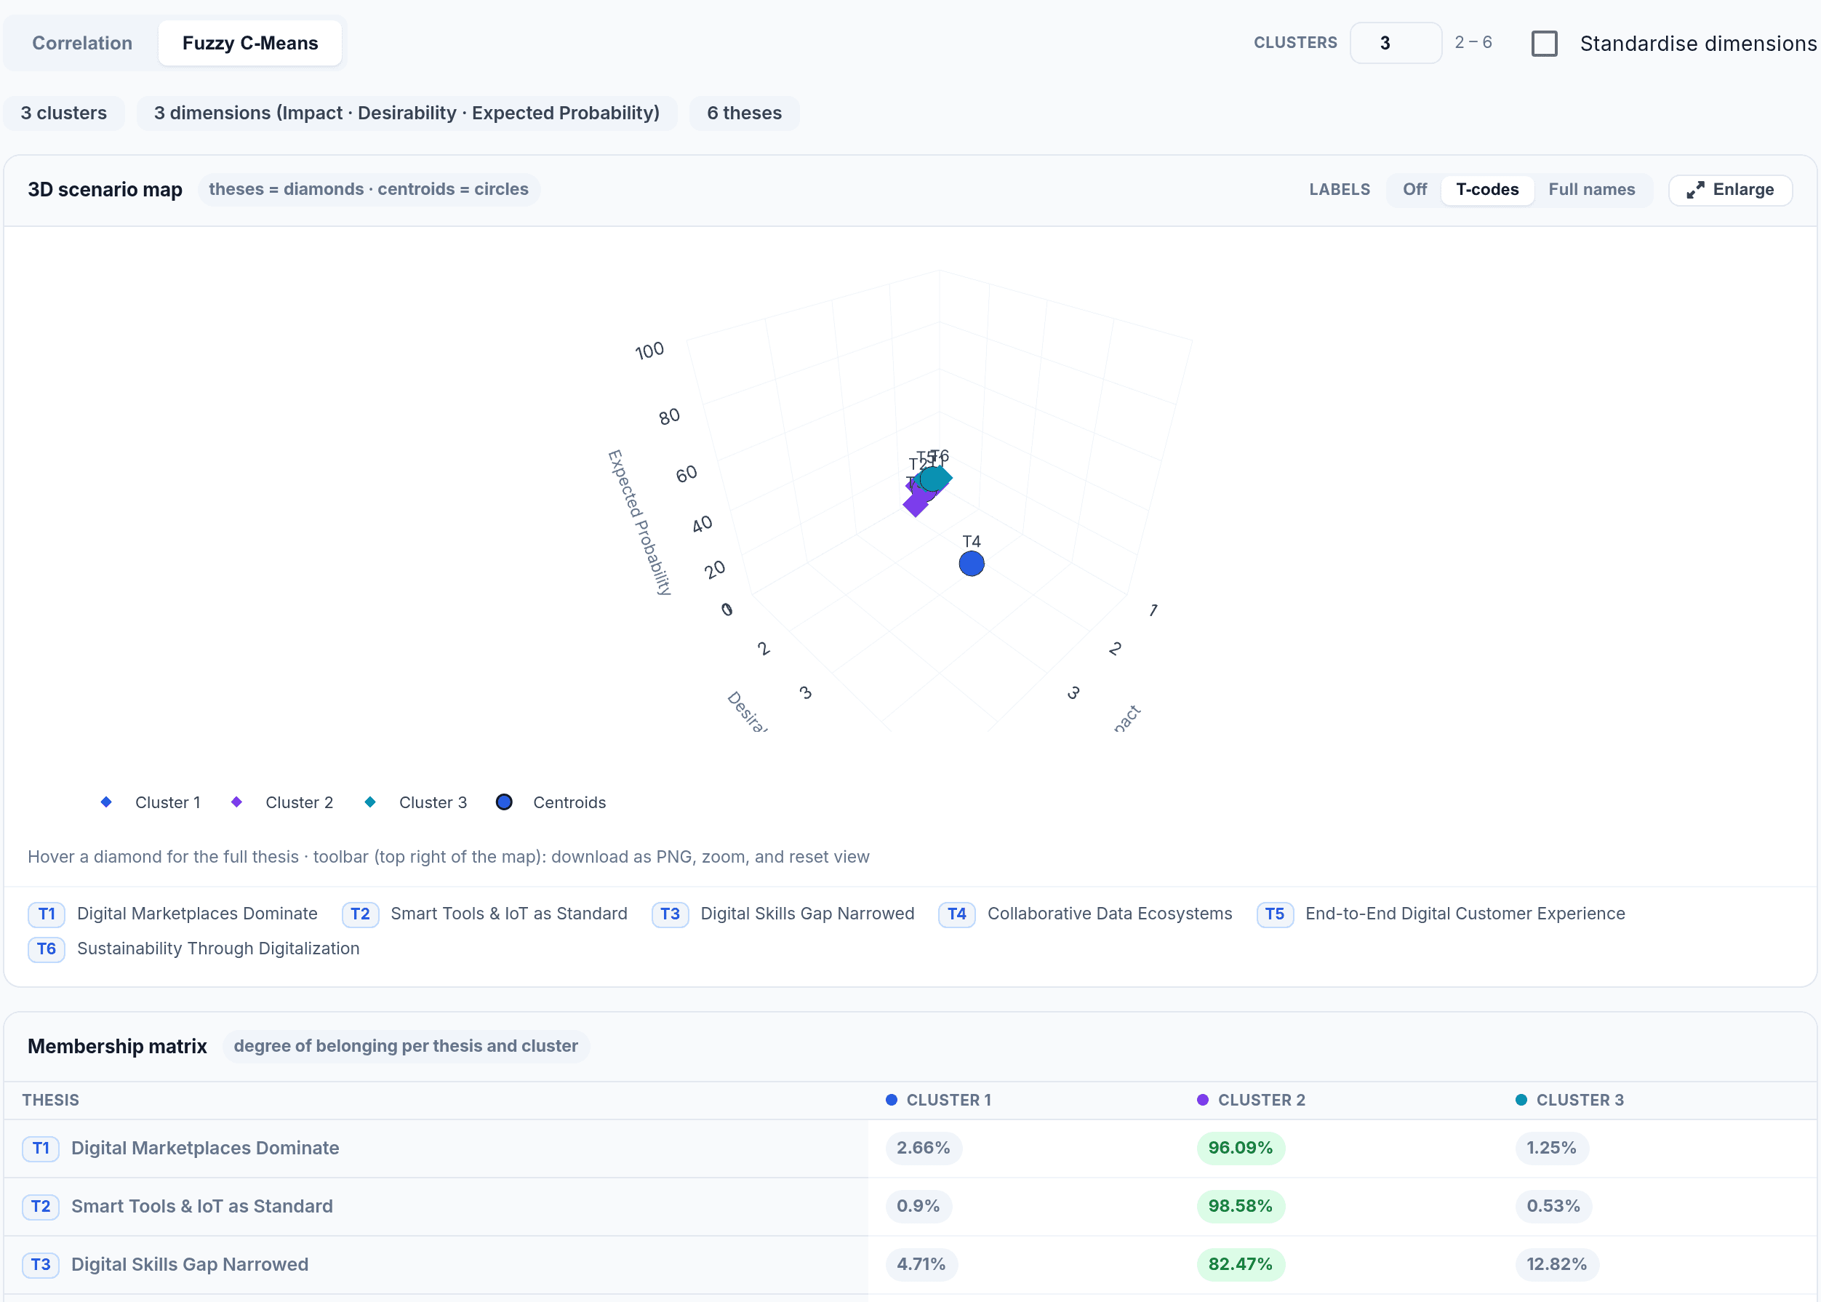Click the purple diamond thesis marker
This screenshot has width=1821, height=1302.
(x=916, y=505)
